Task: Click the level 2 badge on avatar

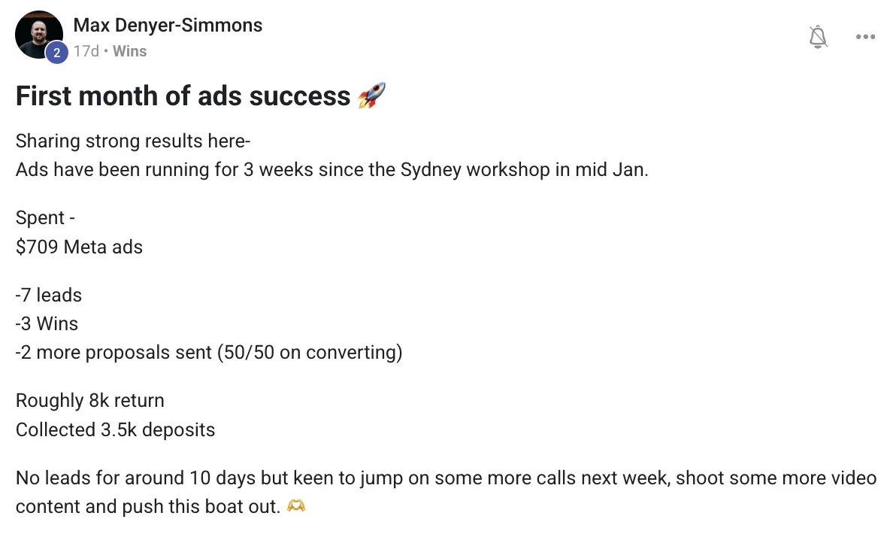Action: (56, 53)
